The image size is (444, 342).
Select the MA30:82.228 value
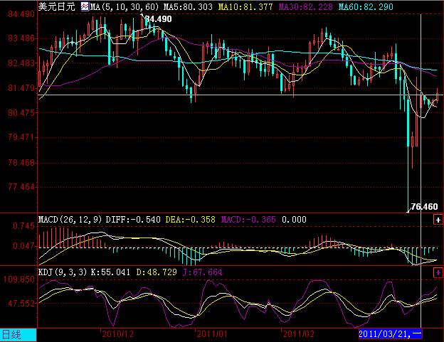pyautogui.click(x=305, y=7)
